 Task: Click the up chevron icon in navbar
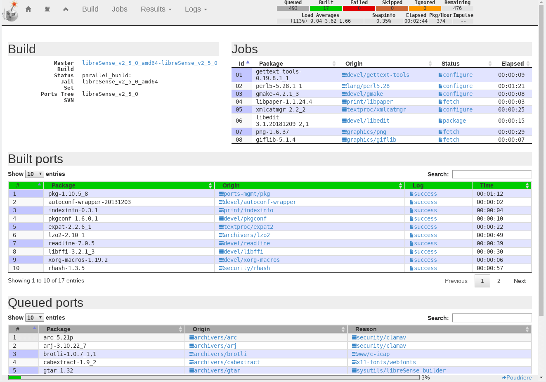click(x=66, y=9)
